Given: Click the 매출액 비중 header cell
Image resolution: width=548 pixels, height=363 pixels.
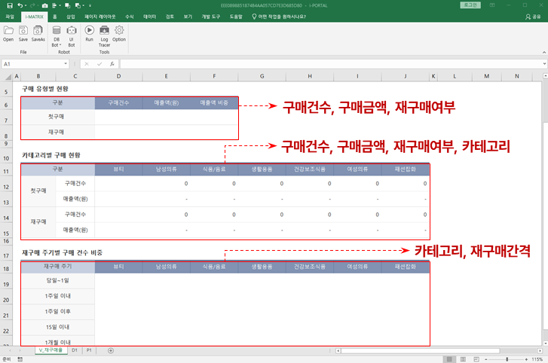Looking at the screenshot, I should point(214,103).
